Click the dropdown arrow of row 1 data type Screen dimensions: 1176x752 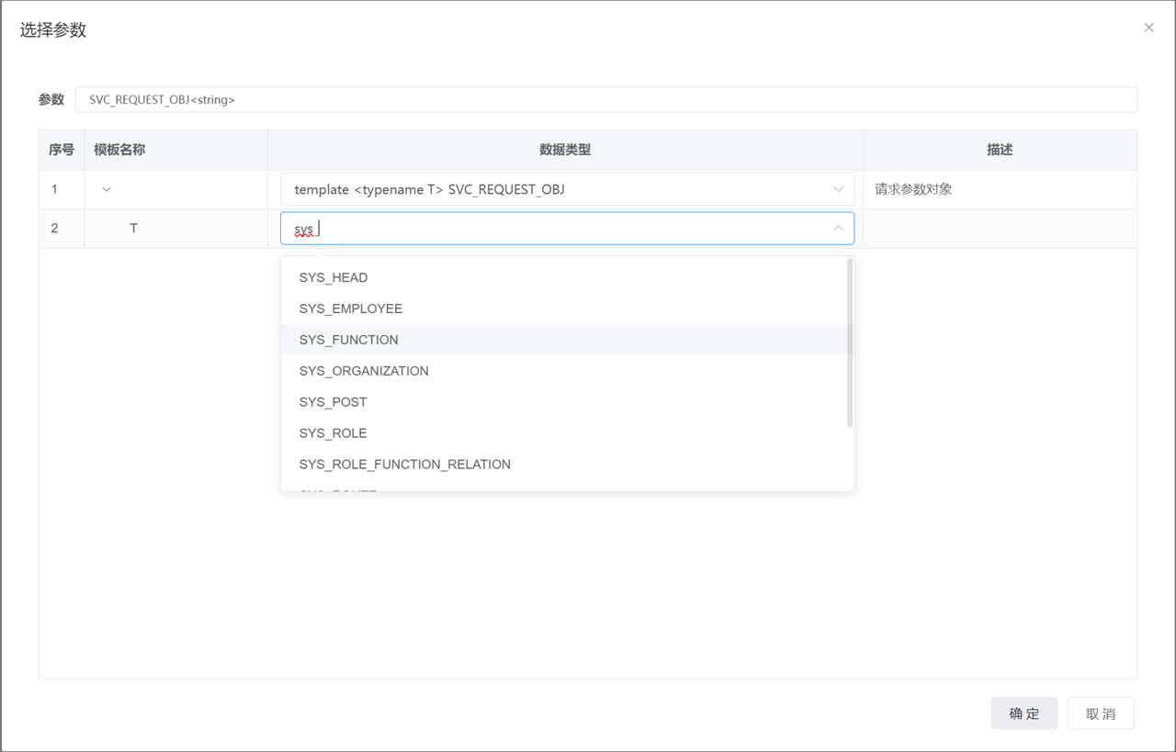838,189
